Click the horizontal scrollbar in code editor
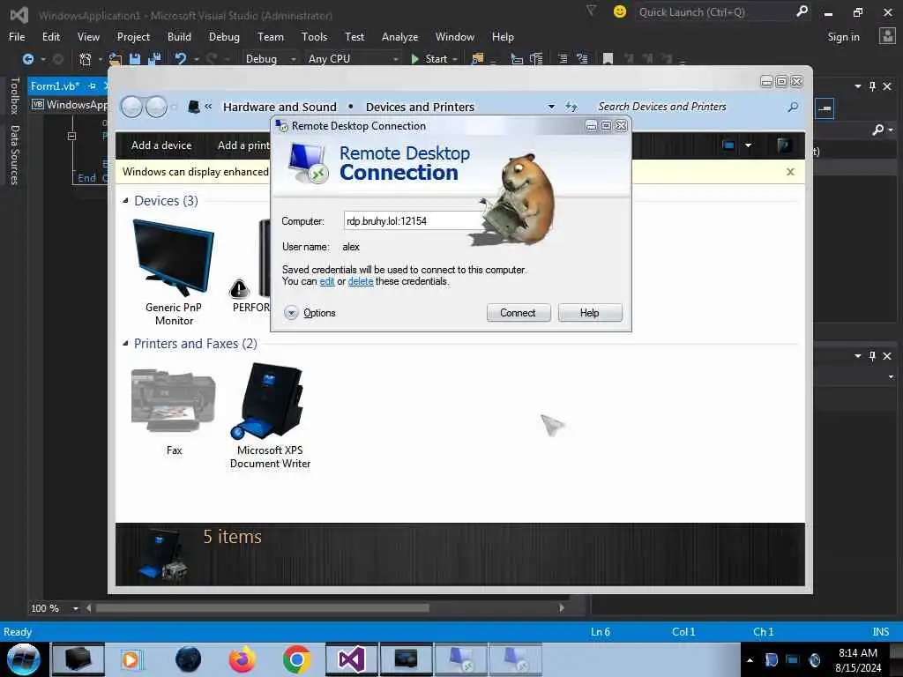Viewport: 903px width, 677px height. [262, 608]
